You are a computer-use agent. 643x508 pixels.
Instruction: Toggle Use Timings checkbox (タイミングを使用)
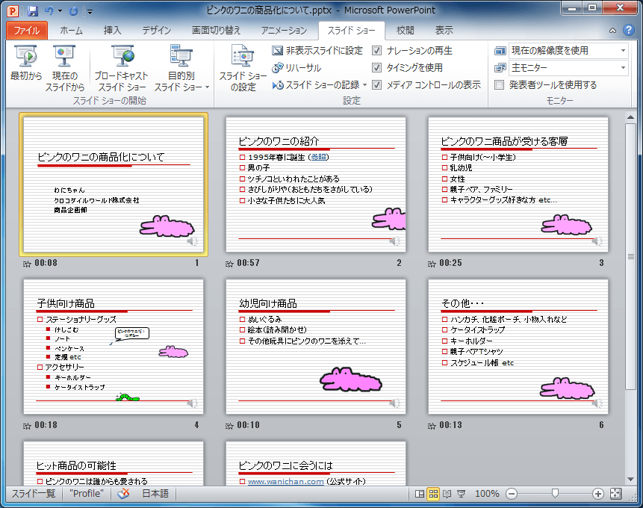[x=376, y=68]
